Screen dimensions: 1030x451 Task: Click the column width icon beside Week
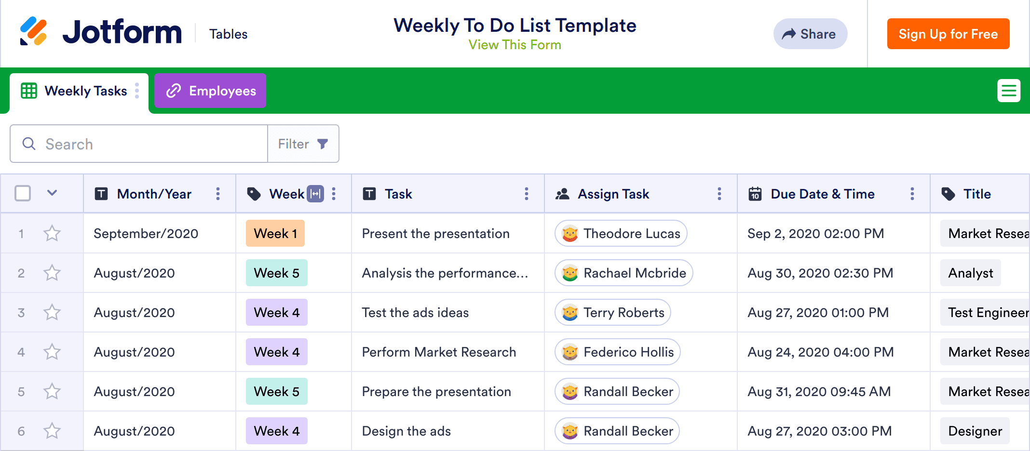(315, 194)
